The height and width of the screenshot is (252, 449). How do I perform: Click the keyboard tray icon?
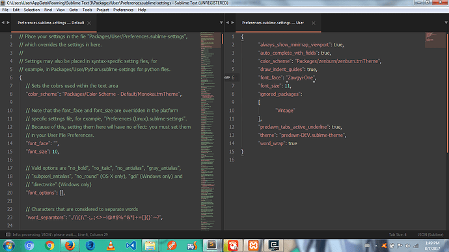(x=368, y=245)
